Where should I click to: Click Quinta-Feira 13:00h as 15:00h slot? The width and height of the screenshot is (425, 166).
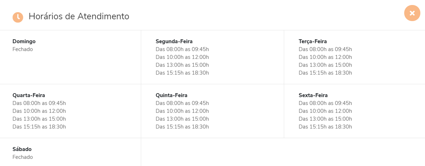point(182,119)
